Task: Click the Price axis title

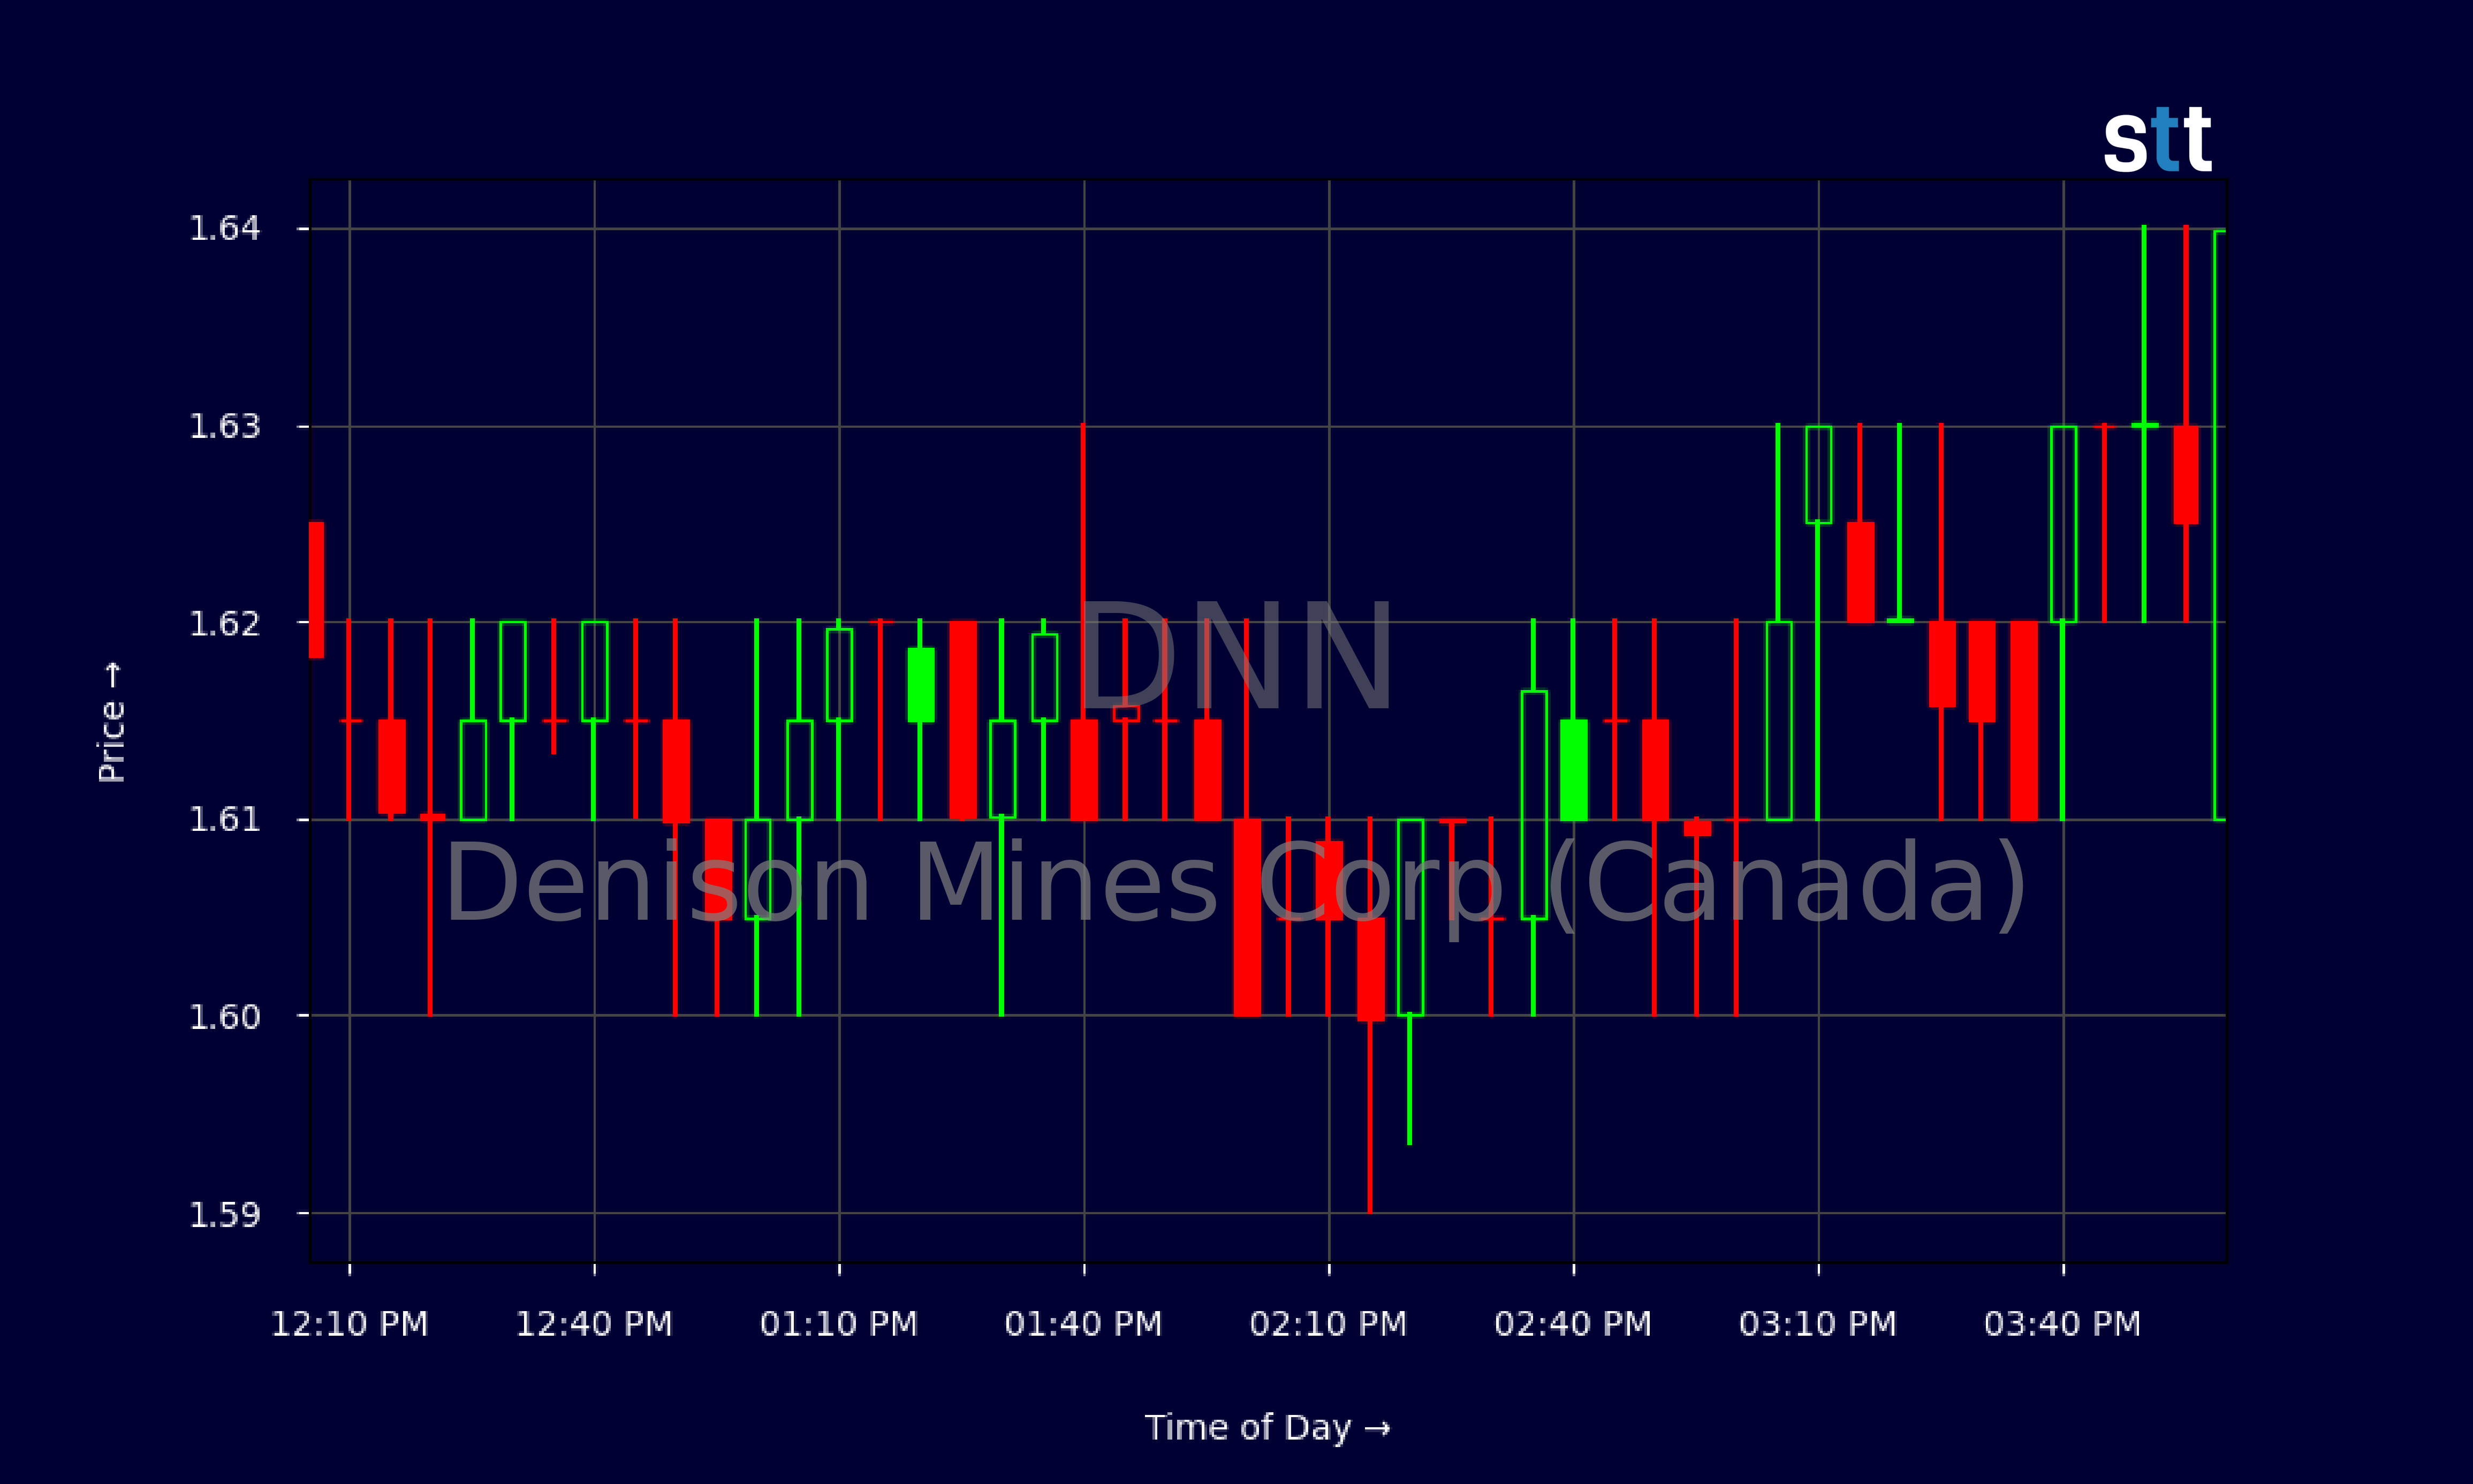Action: pos(111,722)
